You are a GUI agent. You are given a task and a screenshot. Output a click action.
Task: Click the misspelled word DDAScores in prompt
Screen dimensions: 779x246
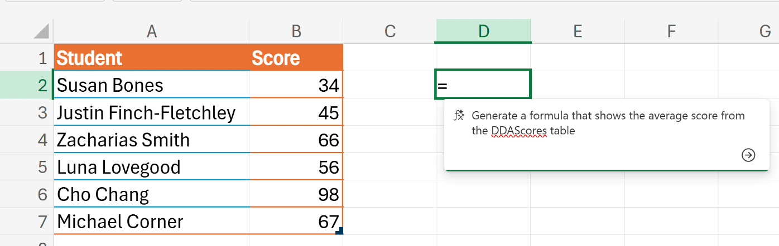tap(519, 131)
